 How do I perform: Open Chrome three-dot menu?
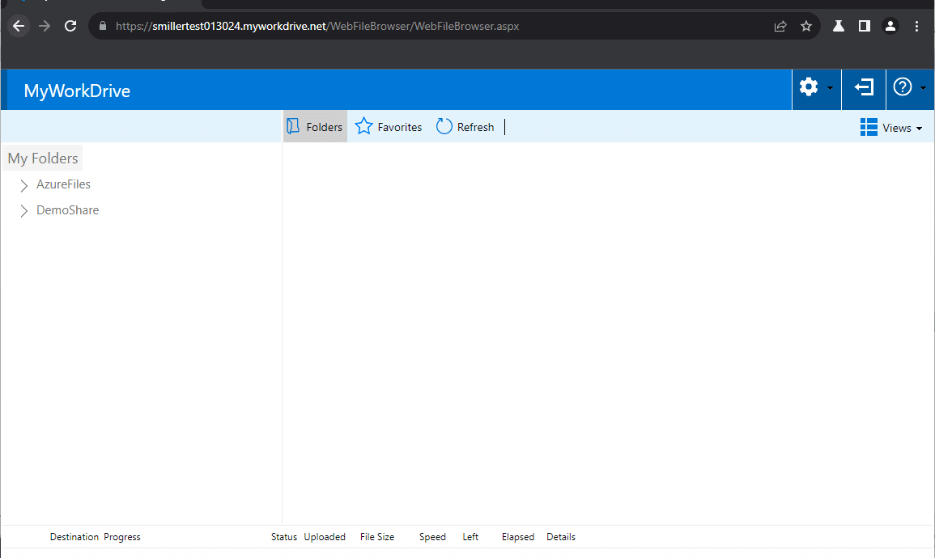(916, 26)
